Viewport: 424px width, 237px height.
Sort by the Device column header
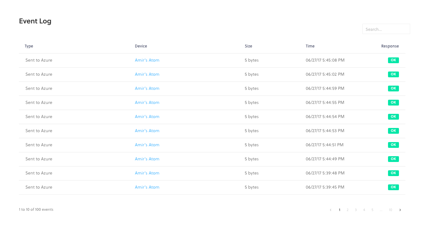(x=141, y=46)
